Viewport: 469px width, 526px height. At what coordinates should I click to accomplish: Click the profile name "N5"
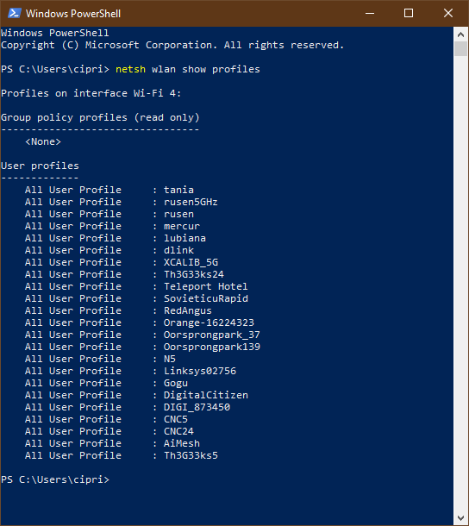pyautogui.click(x=170, y=359)
